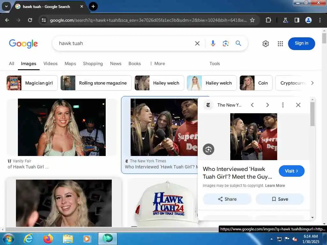Toggle the browser side panel icon
Screen dimensions: 327x245
pyautogui.click(x=297, y=20)
